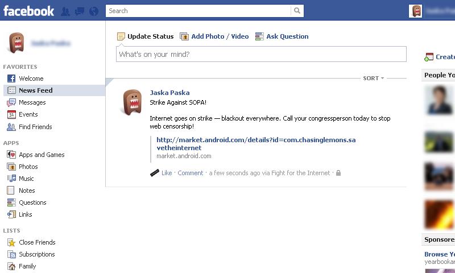Like the Strike Against SOPA post
The width and height of the screenshot is (455, 273).
point(167,173)
